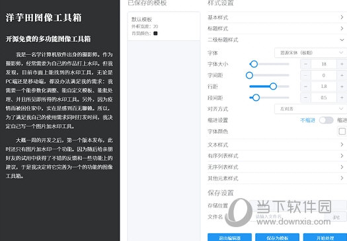Image resolution: width=347 pixels, height=241 pixels.
Task: Decrease 段间距 with minus button
Action: click(x=305, y=98)
